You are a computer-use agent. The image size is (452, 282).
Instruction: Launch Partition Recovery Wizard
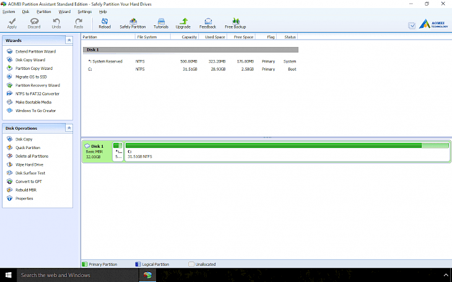tap(38, 85)
